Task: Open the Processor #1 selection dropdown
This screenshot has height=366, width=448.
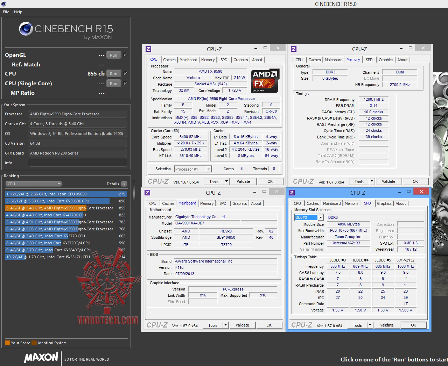Action: [193, 169]
